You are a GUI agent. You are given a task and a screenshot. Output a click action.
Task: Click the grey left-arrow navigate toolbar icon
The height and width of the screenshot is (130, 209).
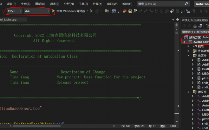pos(146,11)
